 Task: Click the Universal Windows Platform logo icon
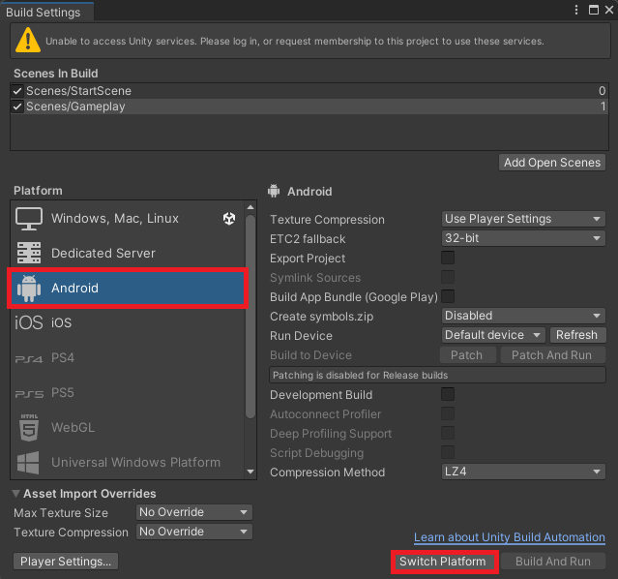click(28, 463)
